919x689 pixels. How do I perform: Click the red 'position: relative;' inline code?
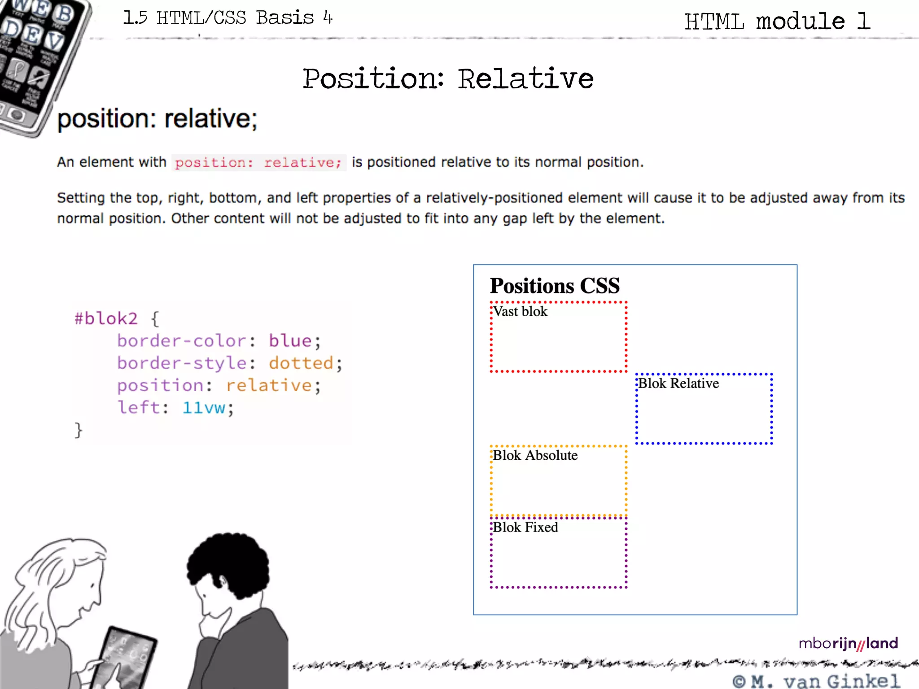[258, 162]
